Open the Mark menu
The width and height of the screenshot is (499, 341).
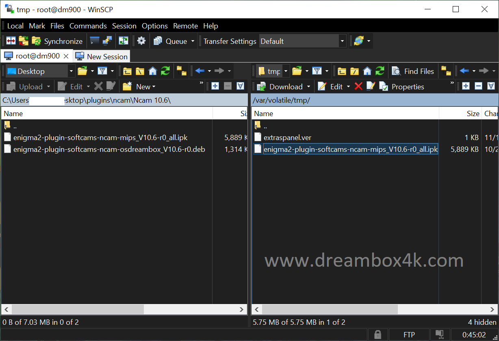37,26
